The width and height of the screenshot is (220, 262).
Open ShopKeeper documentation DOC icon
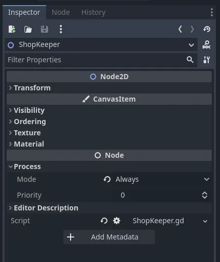tap(206, 44)
